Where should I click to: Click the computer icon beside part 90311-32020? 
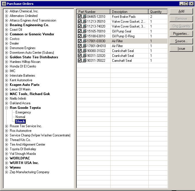point(84,55)
